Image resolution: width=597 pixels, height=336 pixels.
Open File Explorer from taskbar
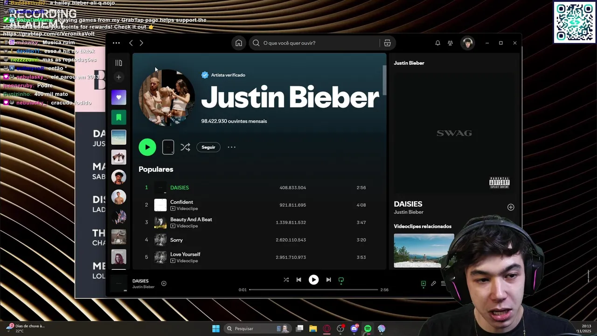(313, 329)
